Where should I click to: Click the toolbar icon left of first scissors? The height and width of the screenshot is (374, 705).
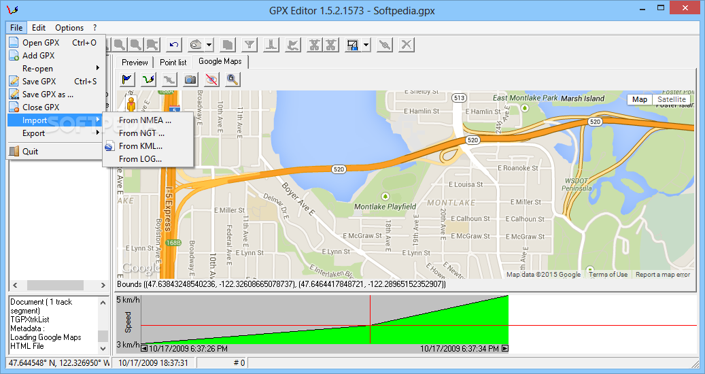293,44
